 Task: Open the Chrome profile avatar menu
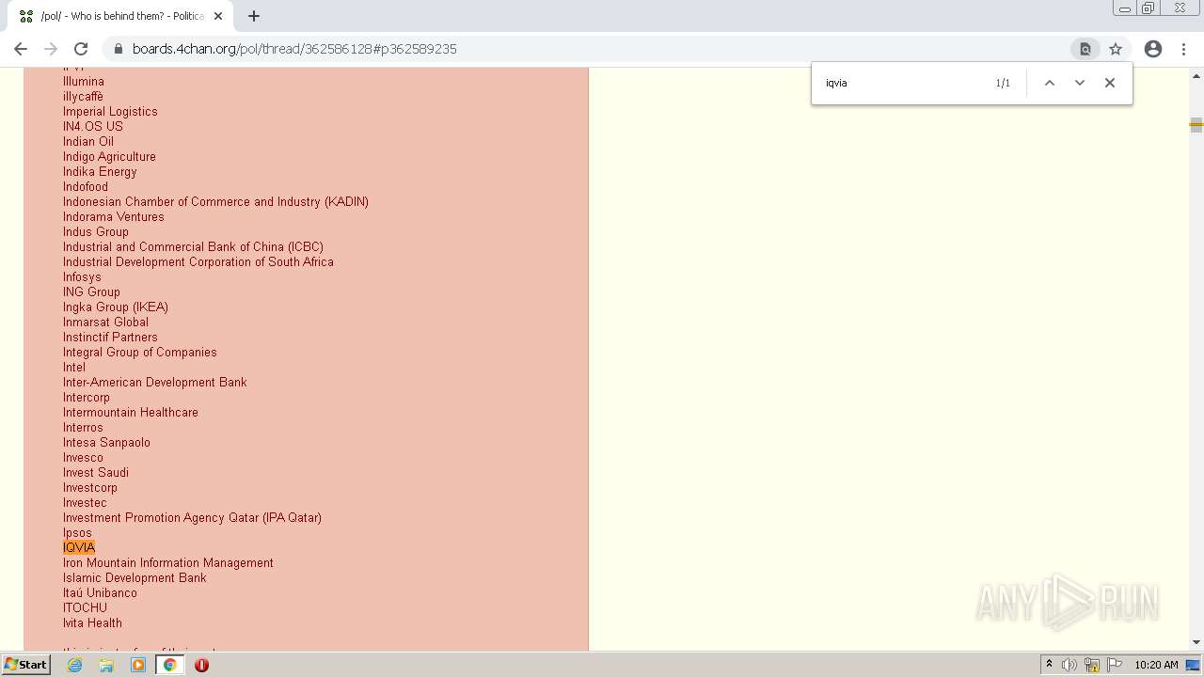pyautogui.click(x=1153, y=49)
